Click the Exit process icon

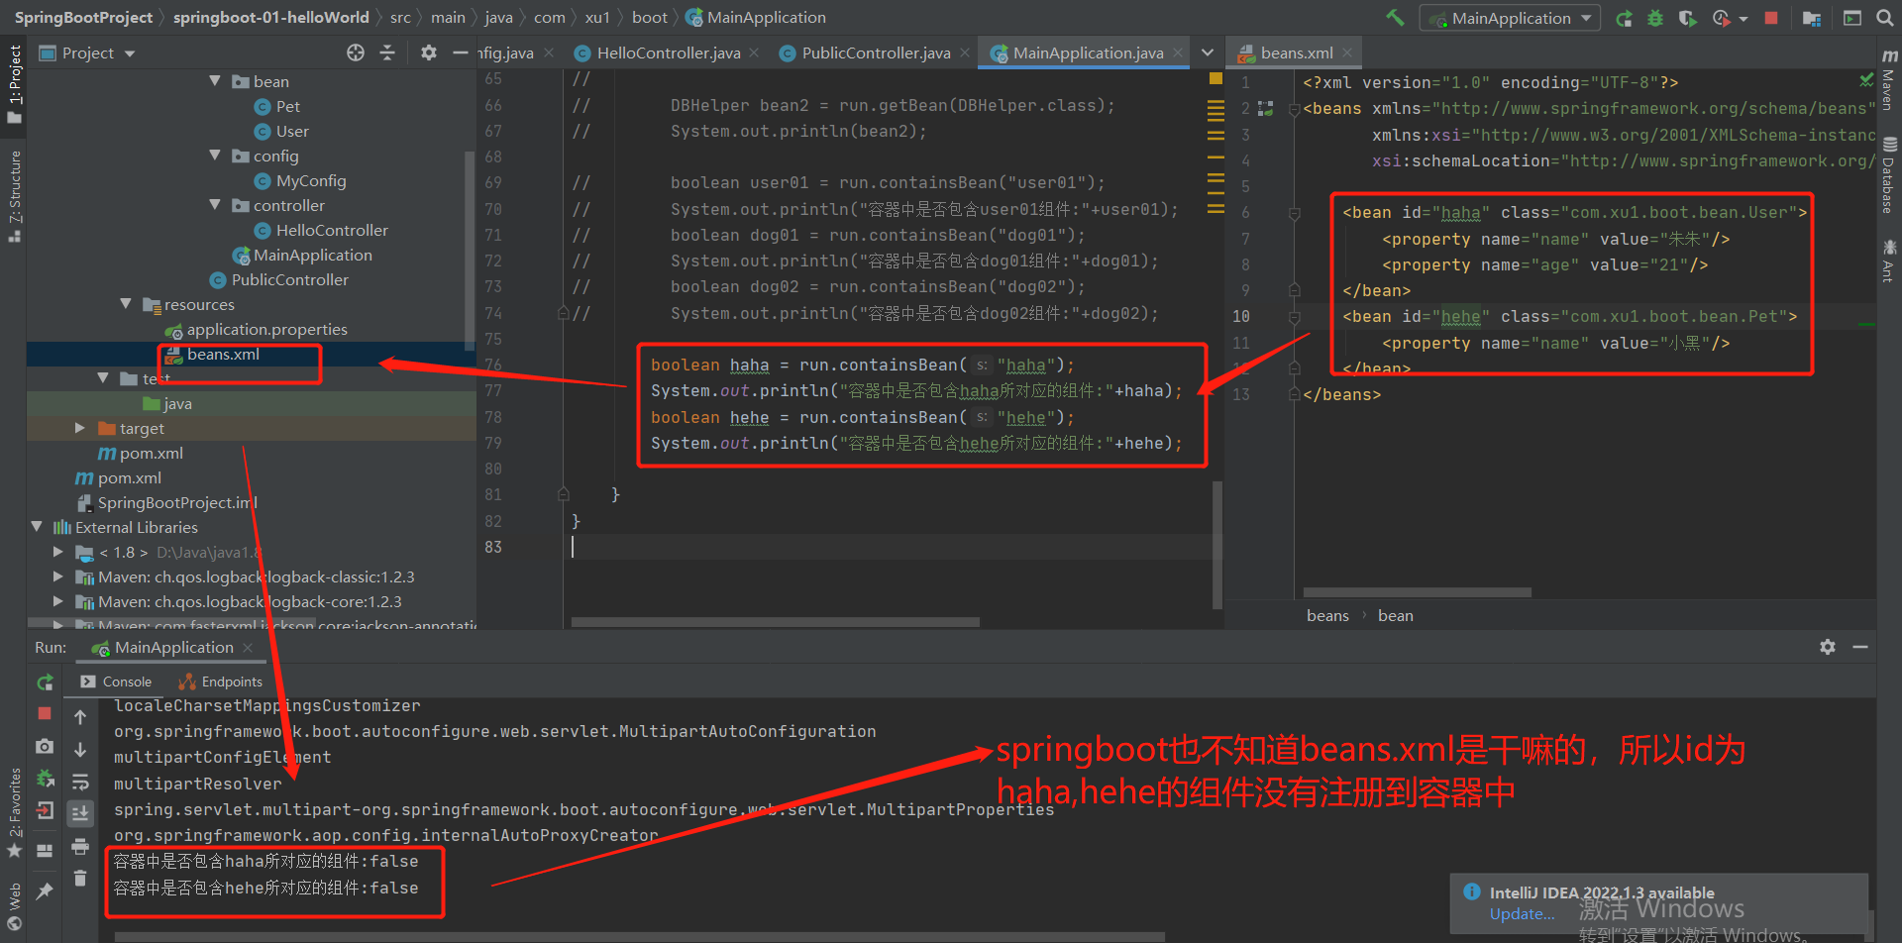pos(45,811)
